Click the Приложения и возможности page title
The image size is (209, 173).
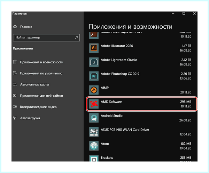[x=131, y=27]
